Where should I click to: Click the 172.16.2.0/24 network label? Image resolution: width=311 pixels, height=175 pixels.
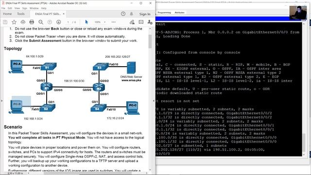click(115, 118)
